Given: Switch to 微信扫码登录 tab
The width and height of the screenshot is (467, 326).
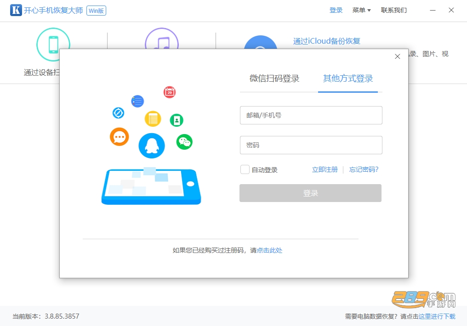Looking at the screenshot, I should pos(274,79).
